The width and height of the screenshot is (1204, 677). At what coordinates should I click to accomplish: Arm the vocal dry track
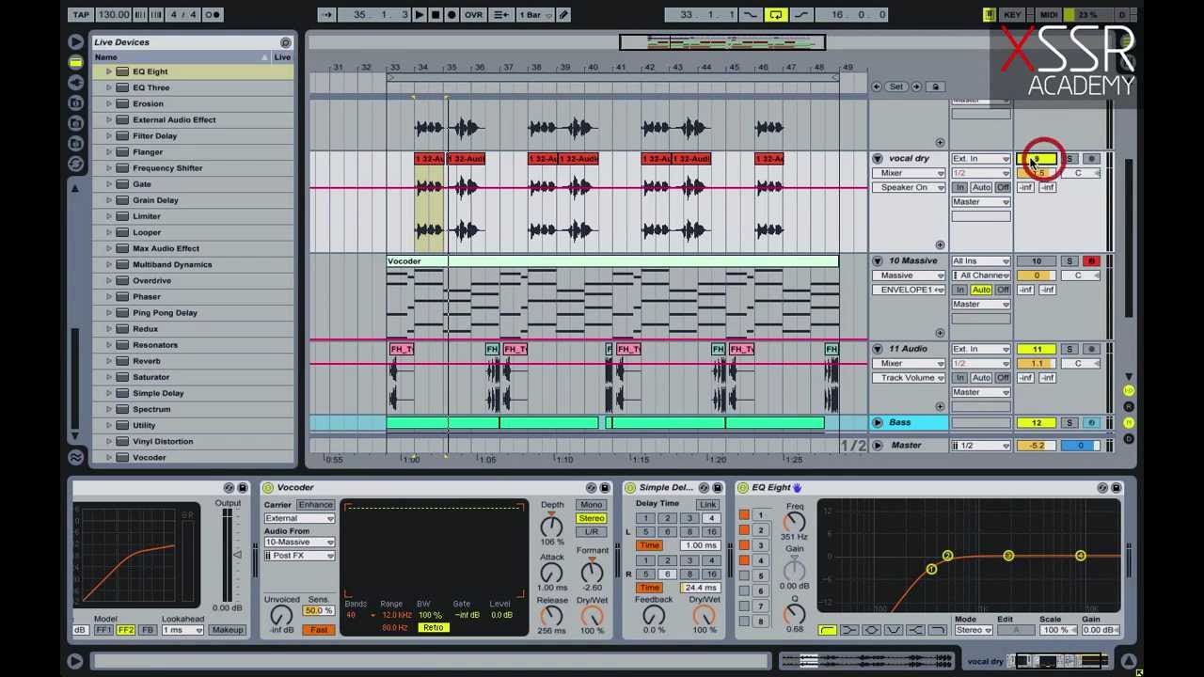click(1091, 159)
